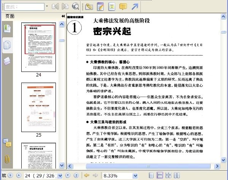
Task: Click the 页面 panel title
Action: pos(10,16)
